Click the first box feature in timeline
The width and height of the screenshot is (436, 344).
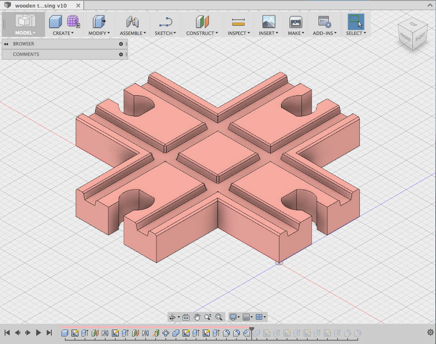coord(65,333)
